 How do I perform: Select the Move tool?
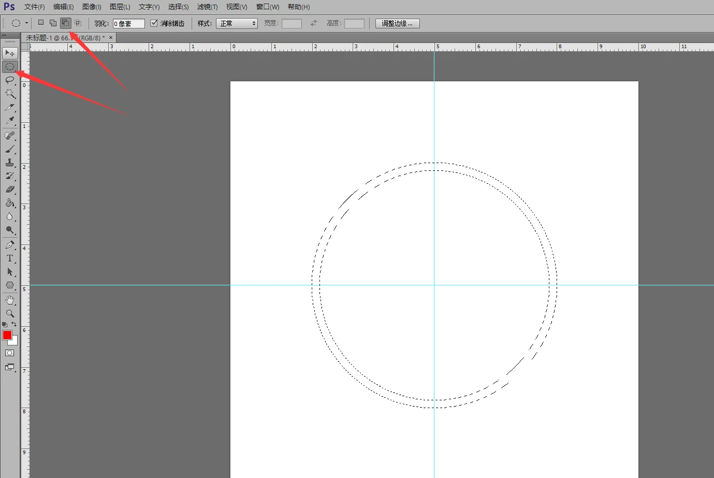(10, 53)
